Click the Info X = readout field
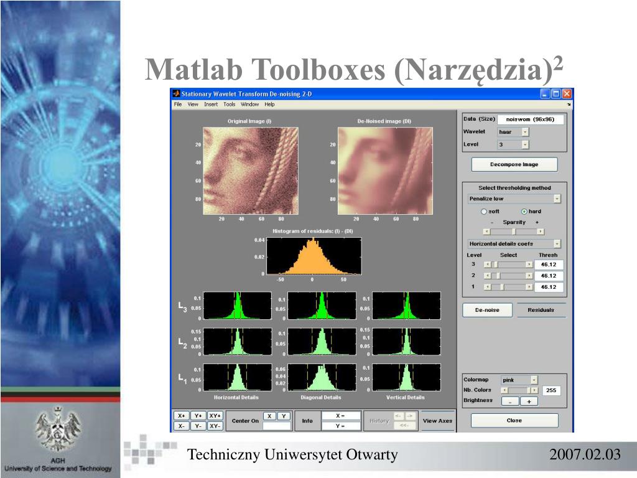 click(x=341, y=416)
